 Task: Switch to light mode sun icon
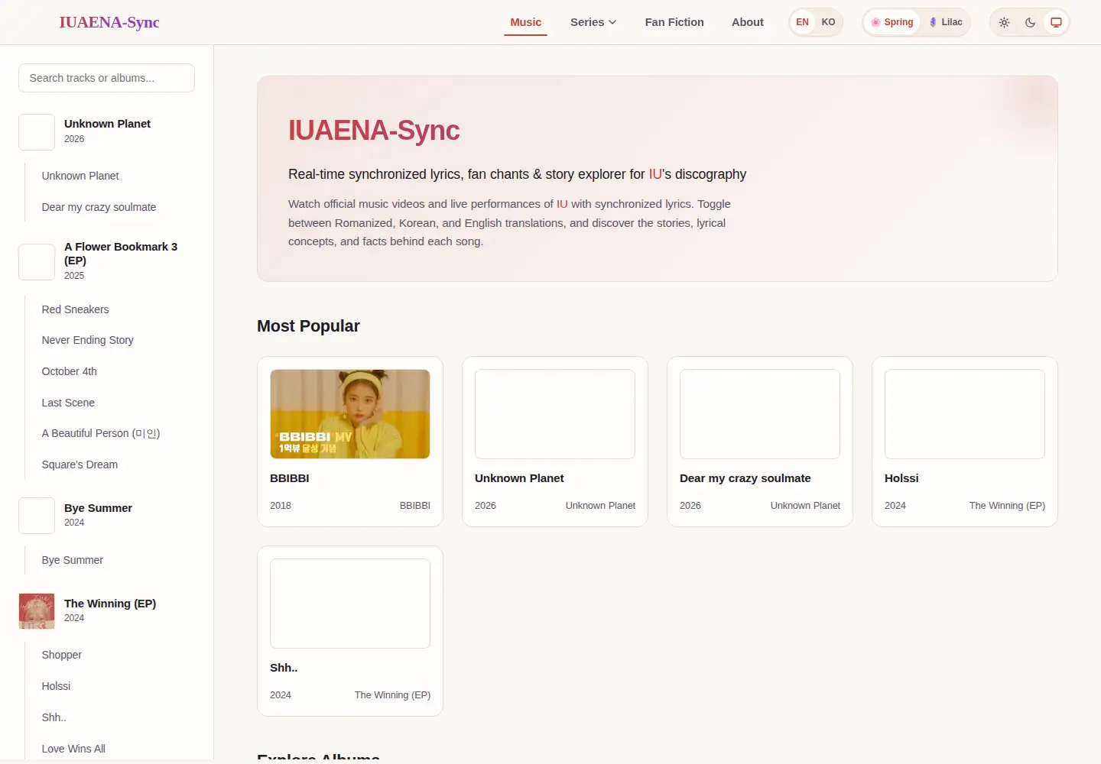pyautogui.click(x=1005, y=22)
